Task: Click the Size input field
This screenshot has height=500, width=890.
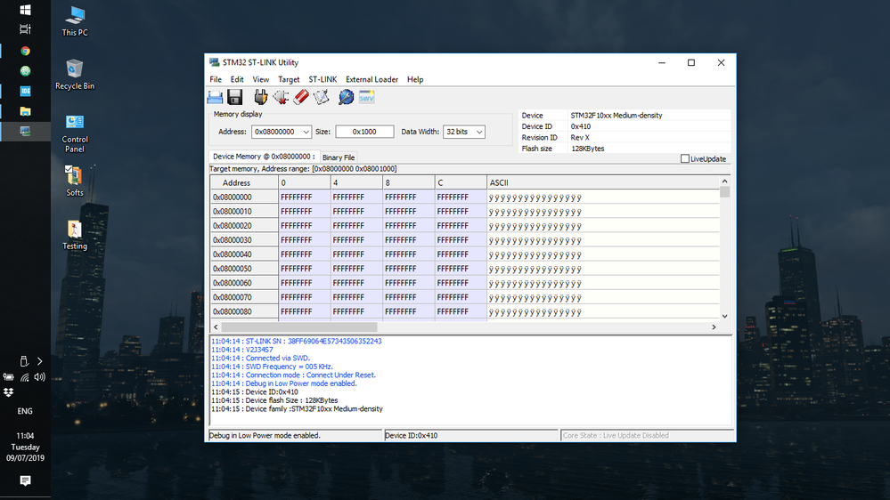Action: (364, 132)
